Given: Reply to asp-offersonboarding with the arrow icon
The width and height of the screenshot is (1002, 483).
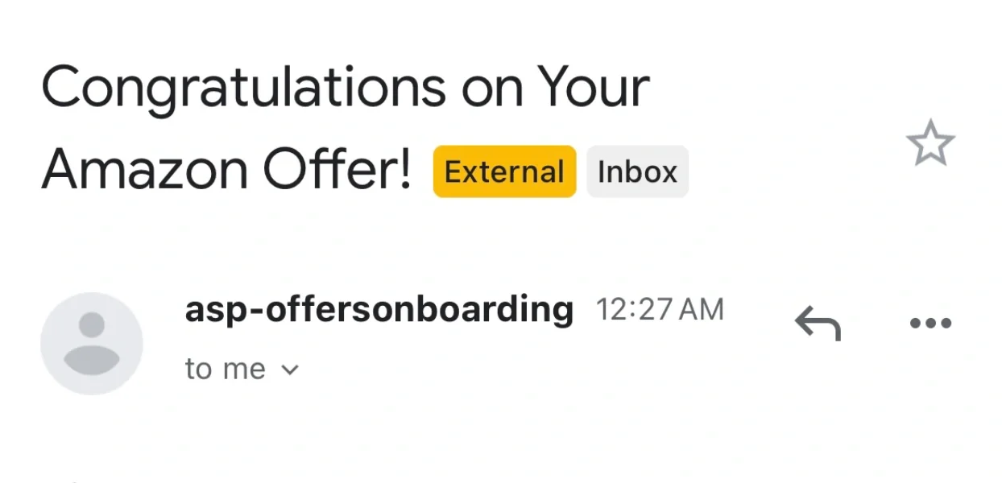Looking at the screenshot, I should [818, 324].
